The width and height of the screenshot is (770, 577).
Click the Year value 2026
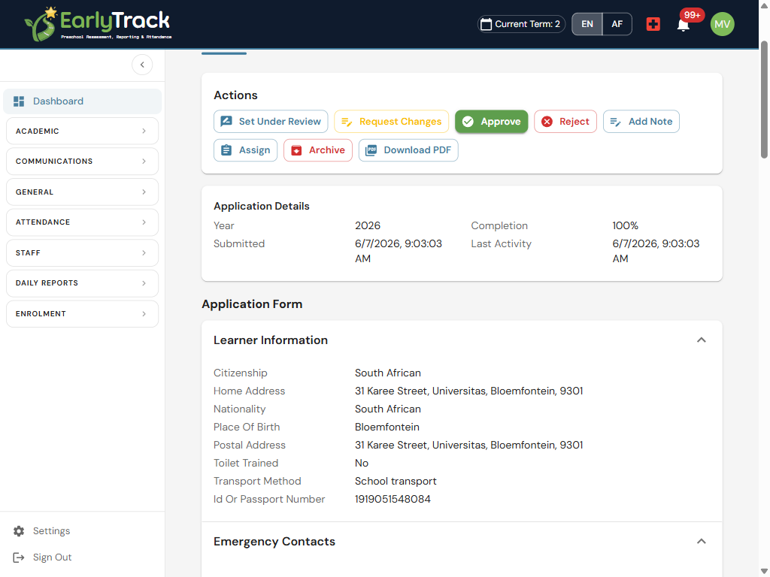pos(367,225)
